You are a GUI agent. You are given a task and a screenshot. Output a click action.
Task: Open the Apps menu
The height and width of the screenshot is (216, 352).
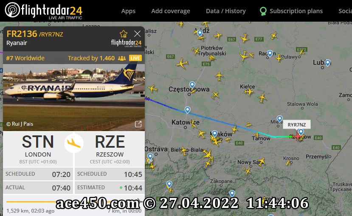pyautogui.click(x=128, y=11)
